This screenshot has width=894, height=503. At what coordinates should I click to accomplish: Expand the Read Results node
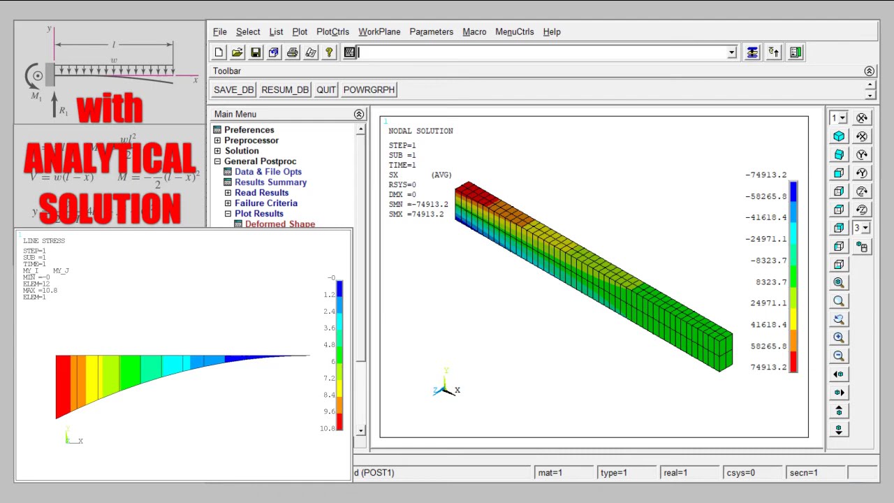click(228, 193)
